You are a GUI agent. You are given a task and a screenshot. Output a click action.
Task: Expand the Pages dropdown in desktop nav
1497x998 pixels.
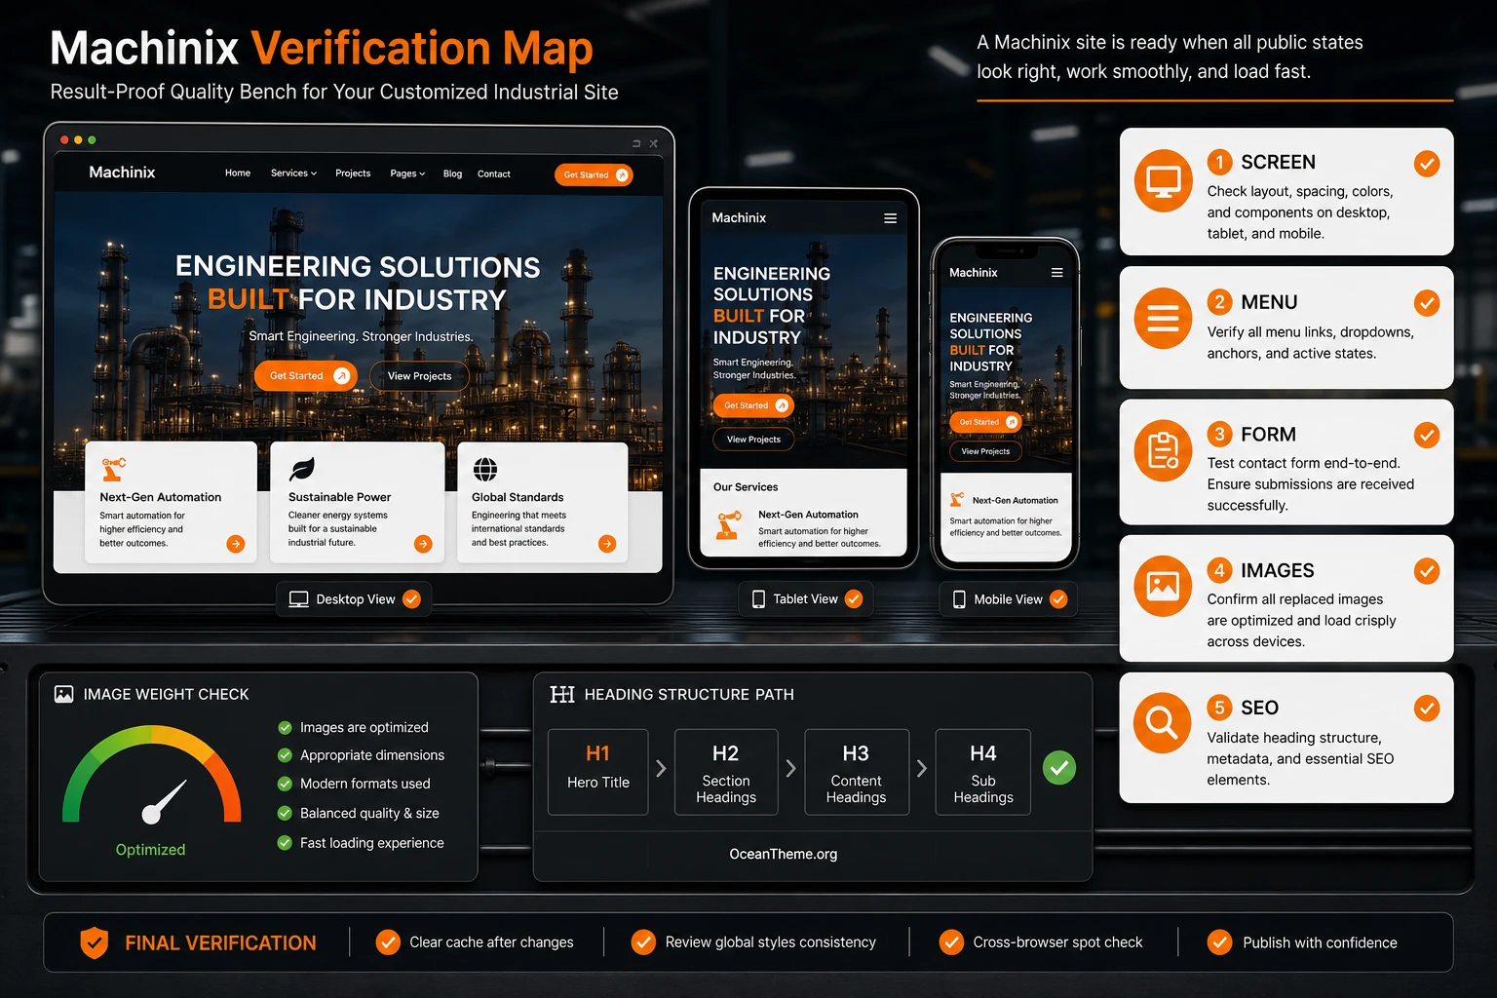407,173
